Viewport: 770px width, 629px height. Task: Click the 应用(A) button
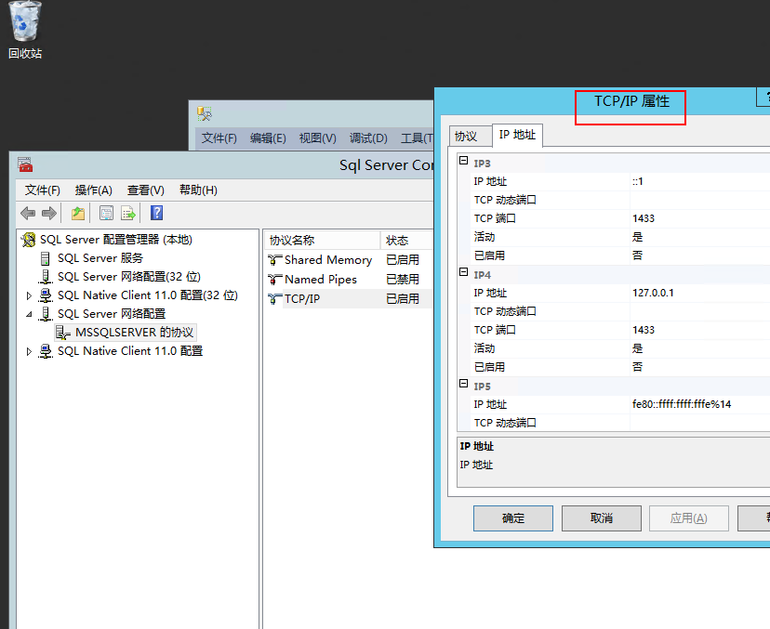point(689,518)
